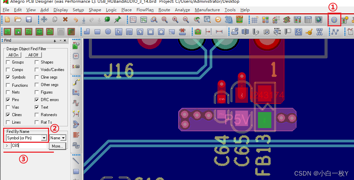Check the Ratsnests checkbox

pyautogui.click(x=37, y=115)
